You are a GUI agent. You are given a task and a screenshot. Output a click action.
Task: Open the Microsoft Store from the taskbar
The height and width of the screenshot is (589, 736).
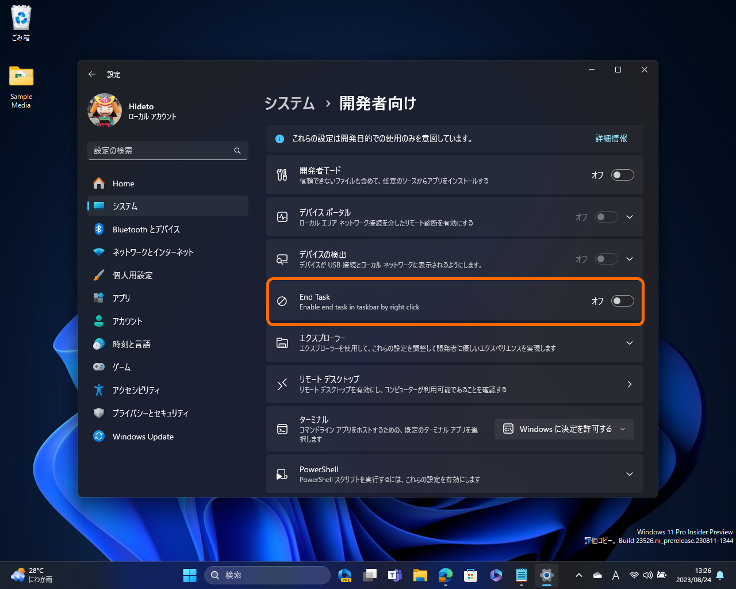click(470, 575)
